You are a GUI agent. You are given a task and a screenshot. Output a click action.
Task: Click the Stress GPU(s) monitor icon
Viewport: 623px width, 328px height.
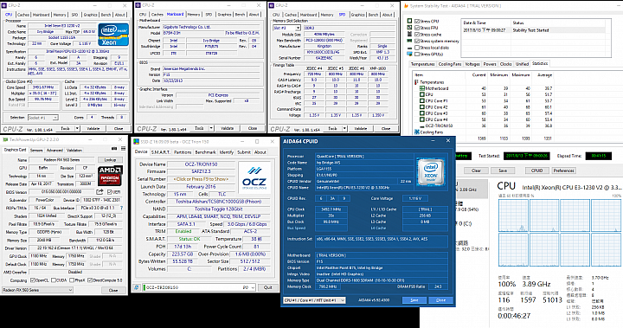[409, 54]
